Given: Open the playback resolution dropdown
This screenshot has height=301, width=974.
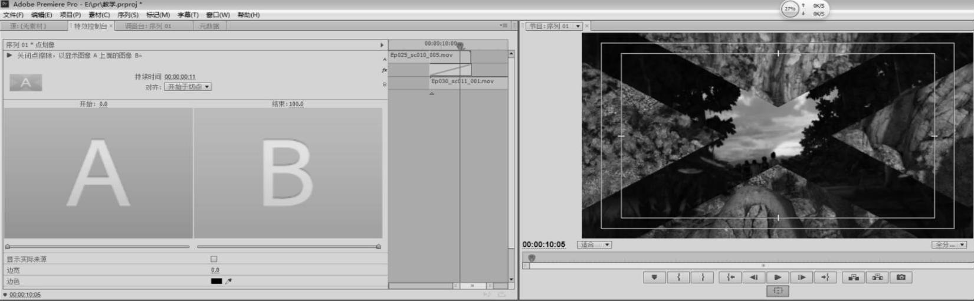Looking at the screenshot, I should (x=949, y=244).
